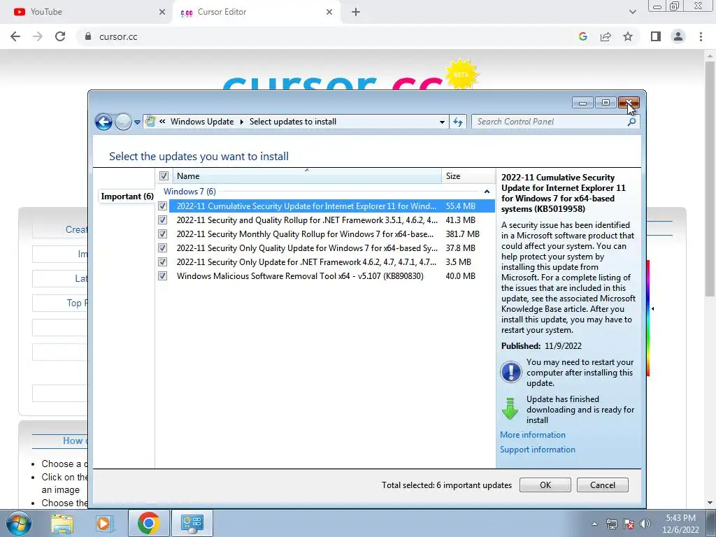Viewport: 716px width, 537px height.
Task: Bookmark this page with star icon
Action: coord(628,36)
